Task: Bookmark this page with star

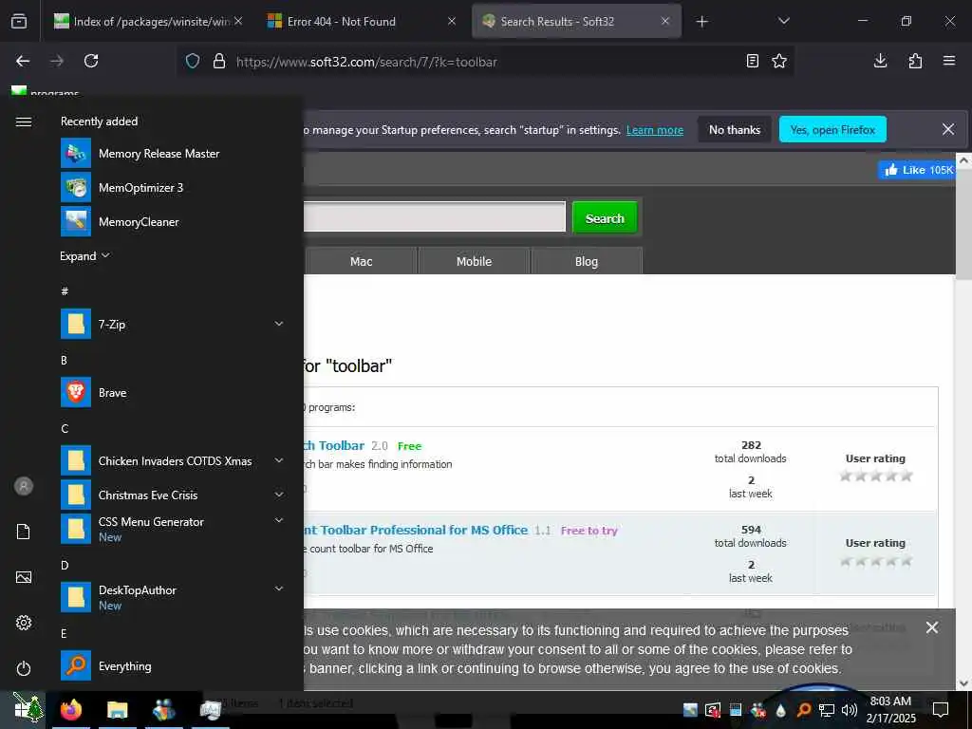Action: click(x=779, y=61)
